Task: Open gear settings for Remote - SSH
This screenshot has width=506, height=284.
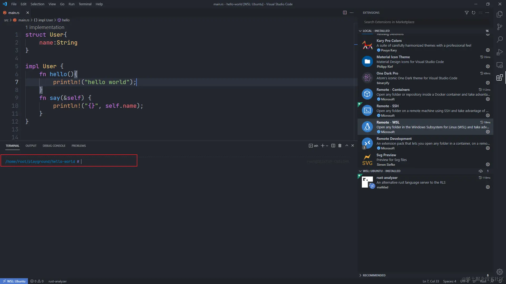Action: pyautogui.click(x=488, y=115)
